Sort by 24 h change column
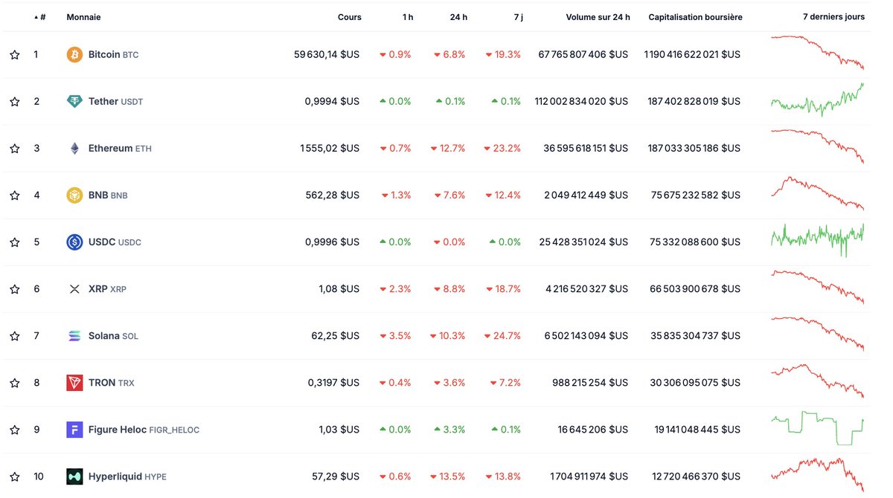The height and width of the screenshot is (498, 893). point(459,17)
